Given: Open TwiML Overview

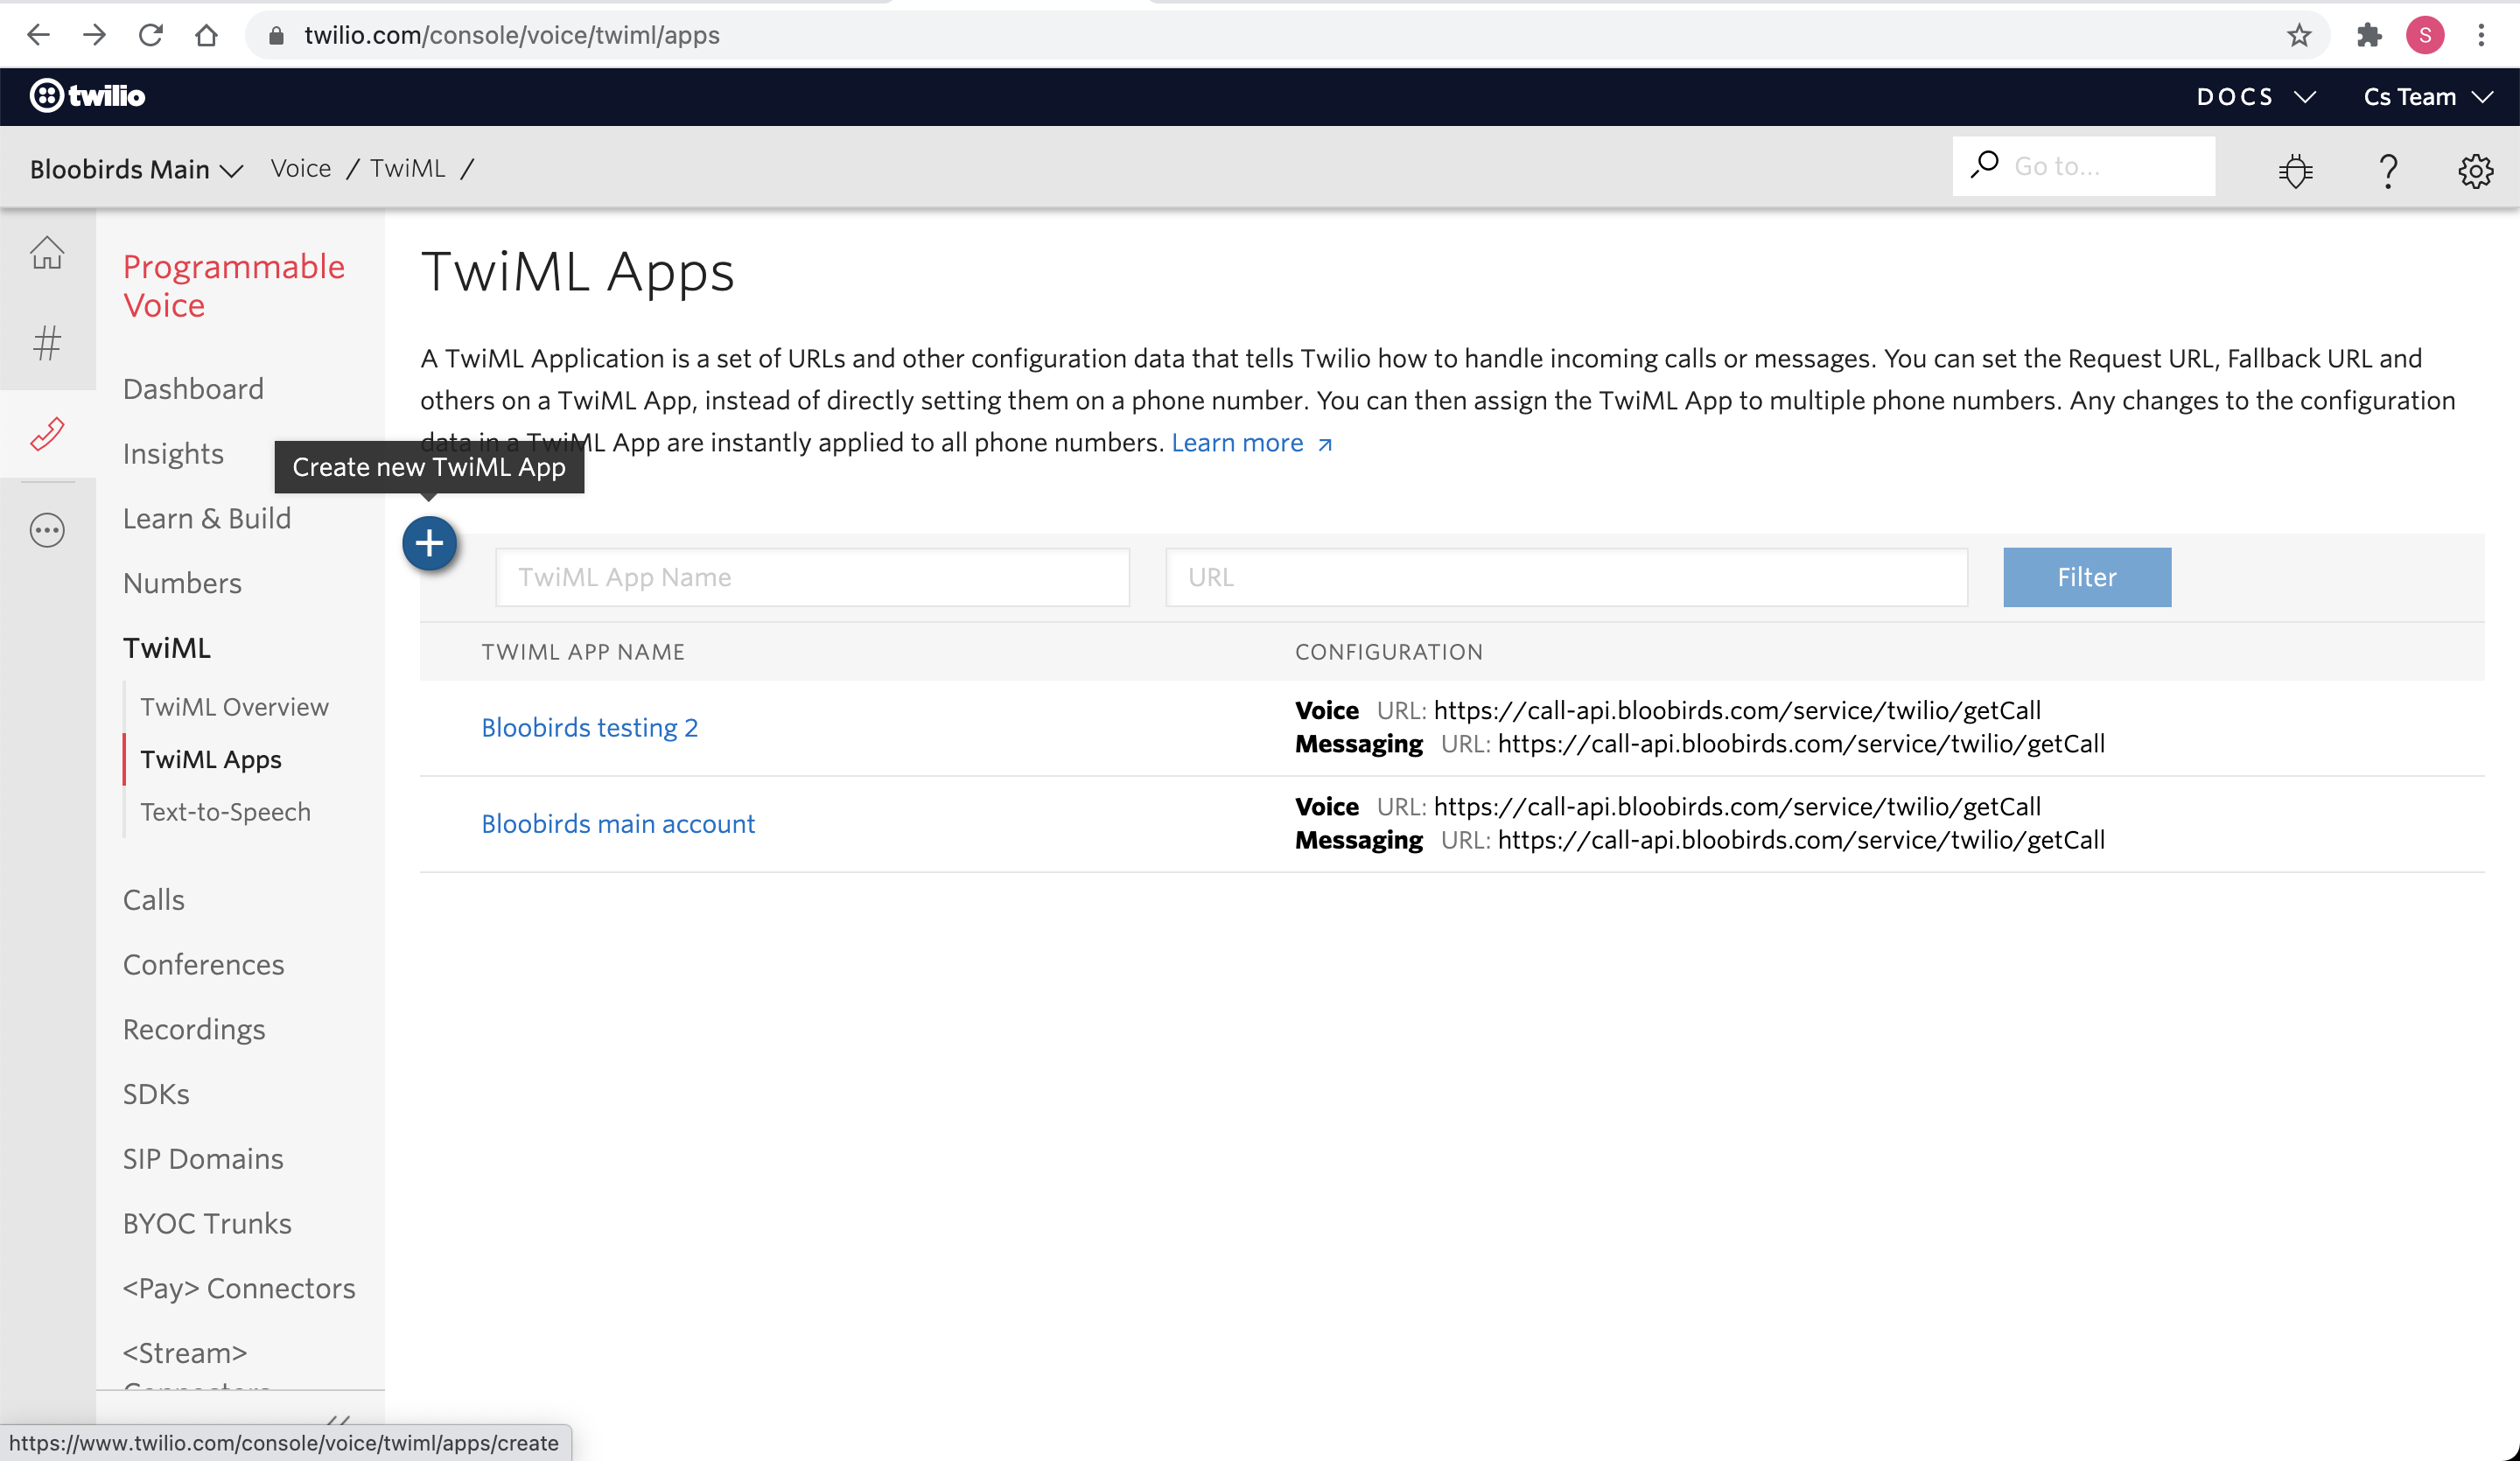Looking at the screenshot, I should 234,706.
